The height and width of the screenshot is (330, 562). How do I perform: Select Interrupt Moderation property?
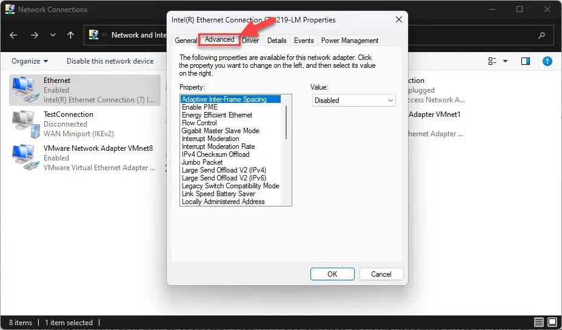[210, 139]
